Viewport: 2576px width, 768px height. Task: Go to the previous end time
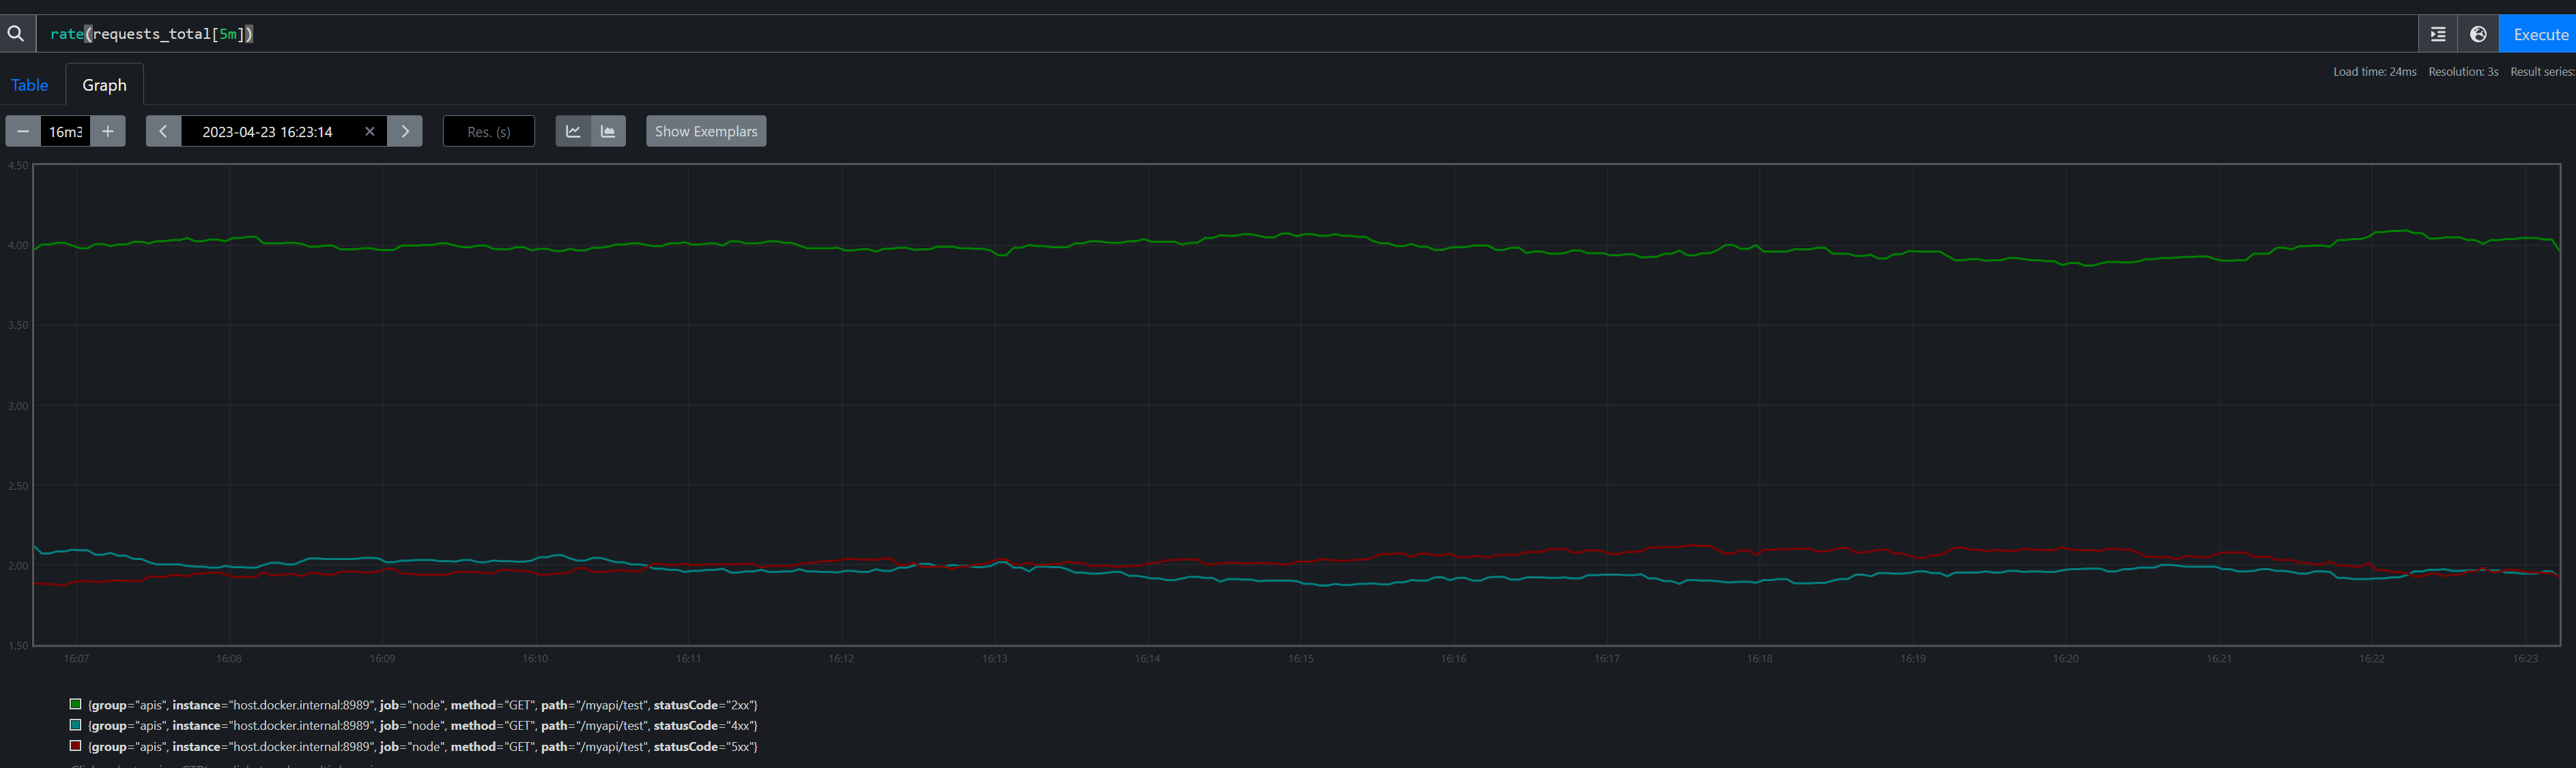(x=163, y=131)
